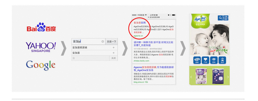
Task: Click the Baidu logo
Action: (41, 27)
